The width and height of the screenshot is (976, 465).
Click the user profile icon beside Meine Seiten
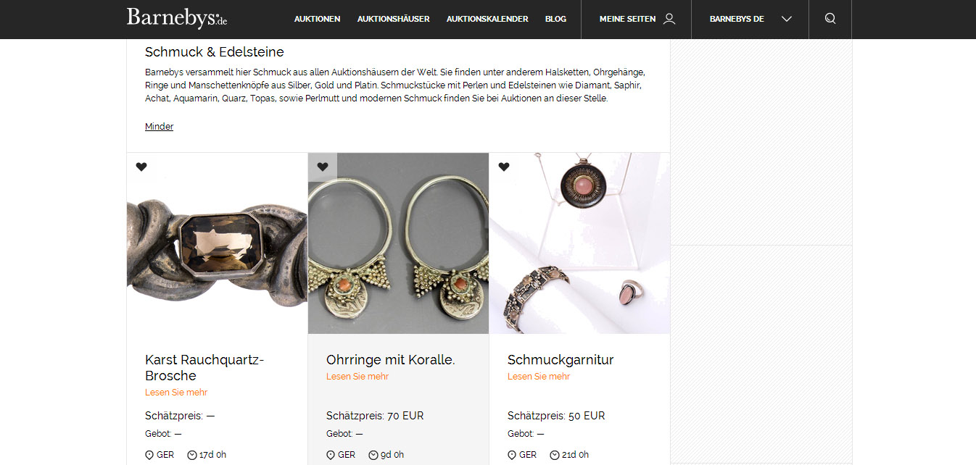(669, 19)
